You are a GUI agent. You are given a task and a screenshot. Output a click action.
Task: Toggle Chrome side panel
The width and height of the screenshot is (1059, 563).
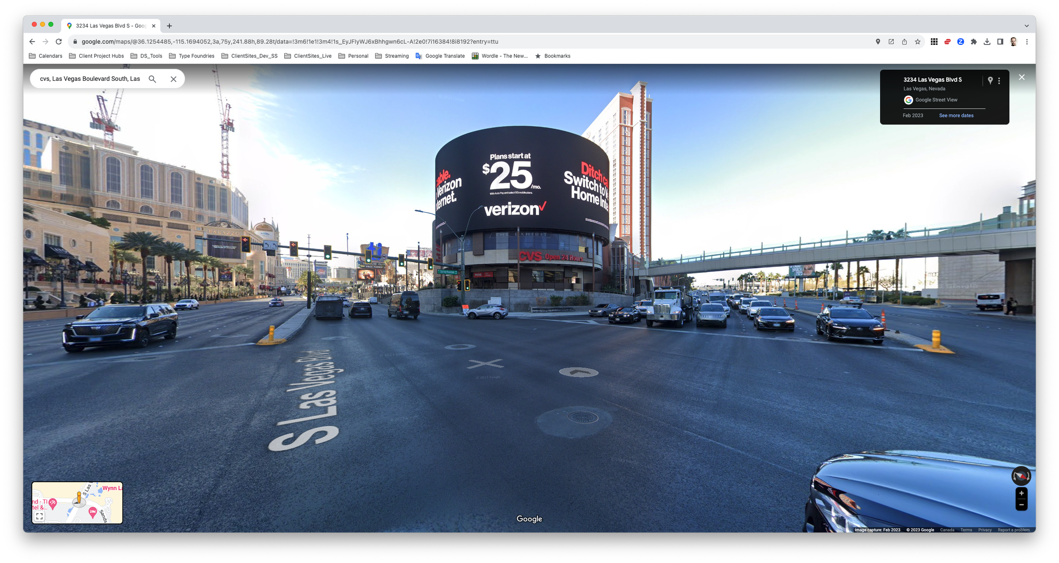click(1000, 42)
